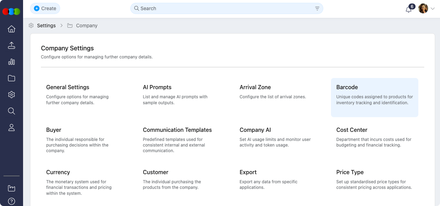The image size is (440, 206).
Task: Open the user profile sidebar icon
Action: [x=12, y=128]
